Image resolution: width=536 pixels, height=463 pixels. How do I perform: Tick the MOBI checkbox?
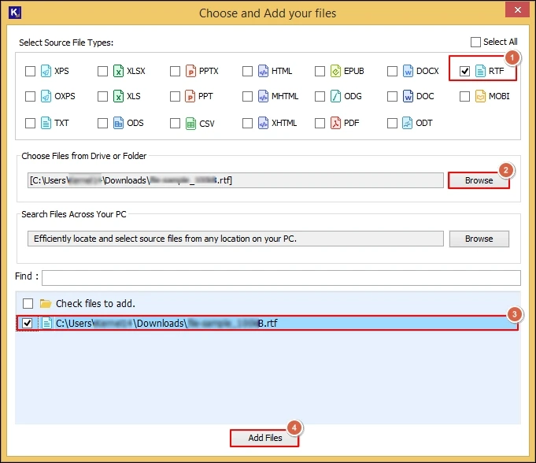coord(464,96)
